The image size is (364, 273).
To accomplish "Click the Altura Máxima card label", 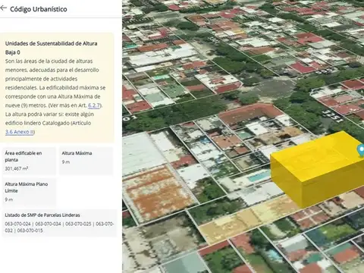I will (x=77, y=153).
